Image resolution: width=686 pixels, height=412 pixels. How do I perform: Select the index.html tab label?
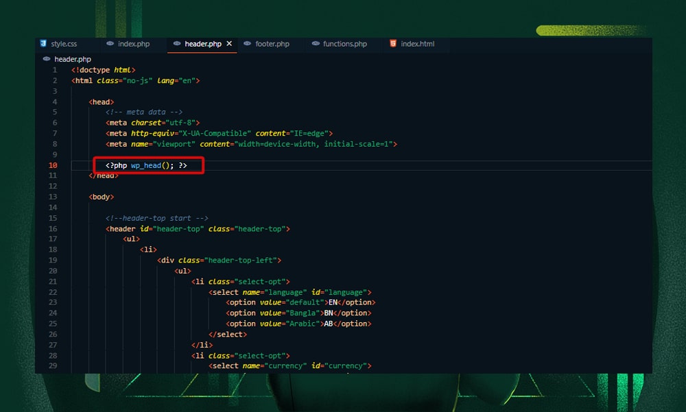coord(417,44)
